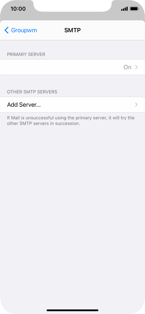
Task: Click the 10:00 clock in status bar
Action: (x=18, y=9)
